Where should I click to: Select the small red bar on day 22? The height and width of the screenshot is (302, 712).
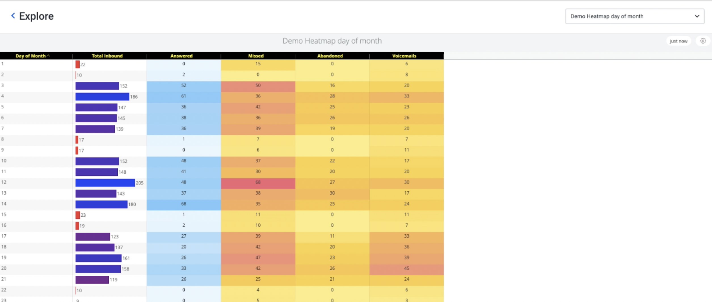tap(76, 290)
